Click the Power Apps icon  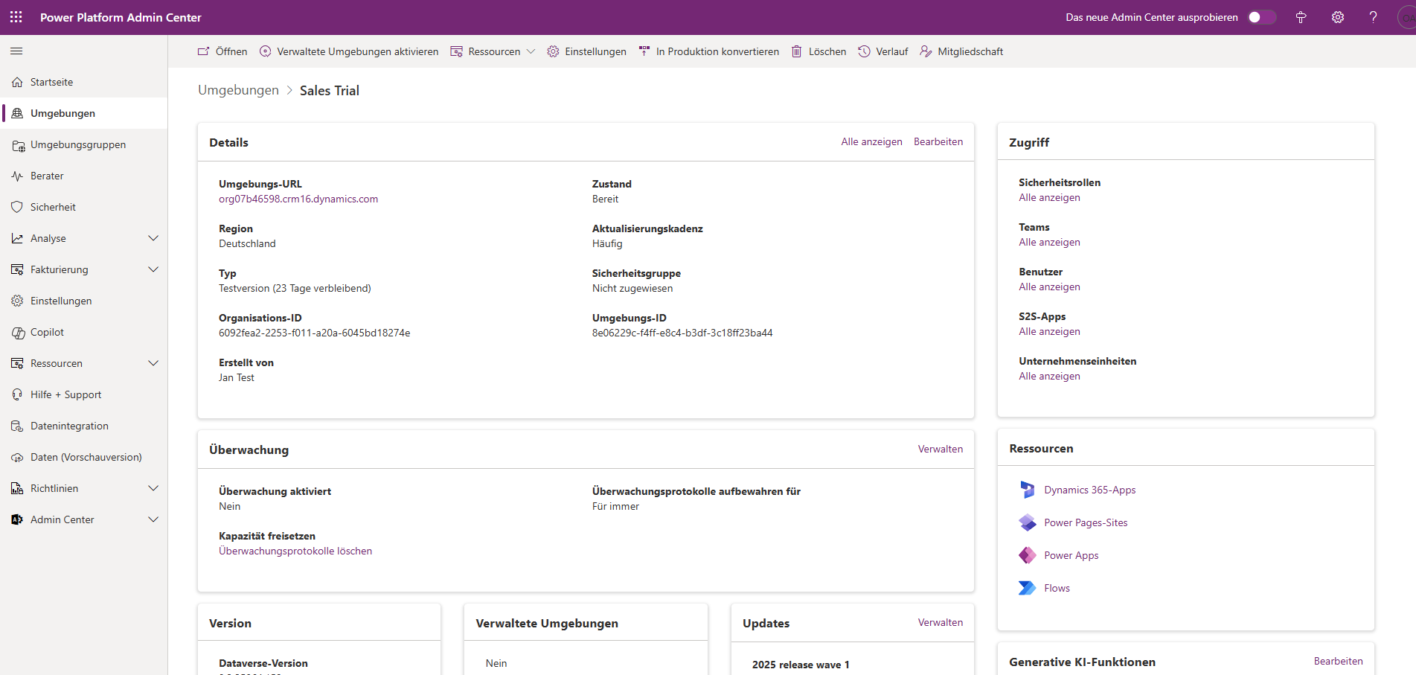pyautogui.click(x=1028, y=555)
